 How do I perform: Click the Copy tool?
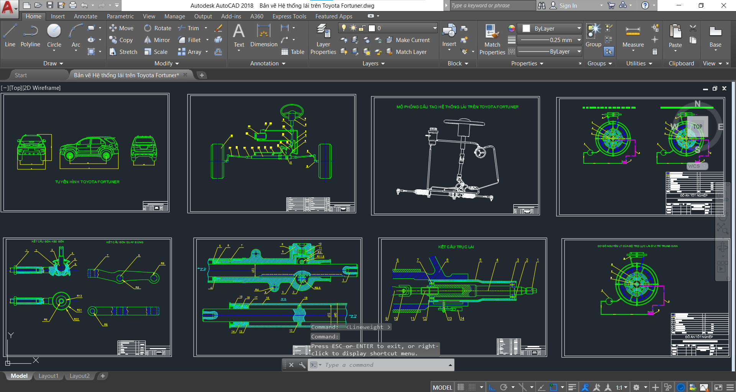[x=121, y=40]
